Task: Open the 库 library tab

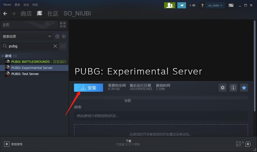Action: 39,13
